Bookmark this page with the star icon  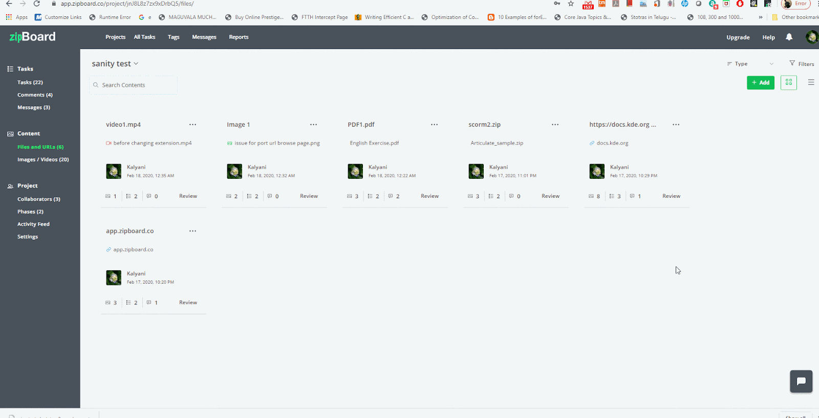pyautogui.click(x=571, y=4)
